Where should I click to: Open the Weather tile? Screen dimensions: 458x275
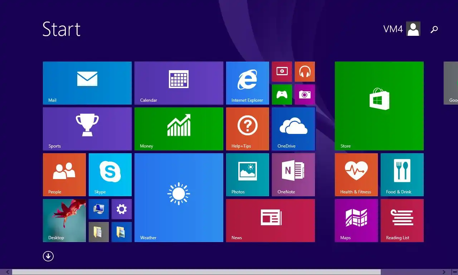click(x=179, y=198)
